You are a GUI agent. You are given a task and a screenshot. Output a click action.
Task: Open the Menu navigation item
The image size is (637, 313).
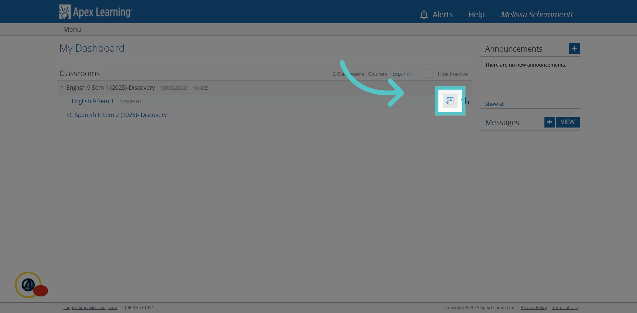tap(72, 29)
